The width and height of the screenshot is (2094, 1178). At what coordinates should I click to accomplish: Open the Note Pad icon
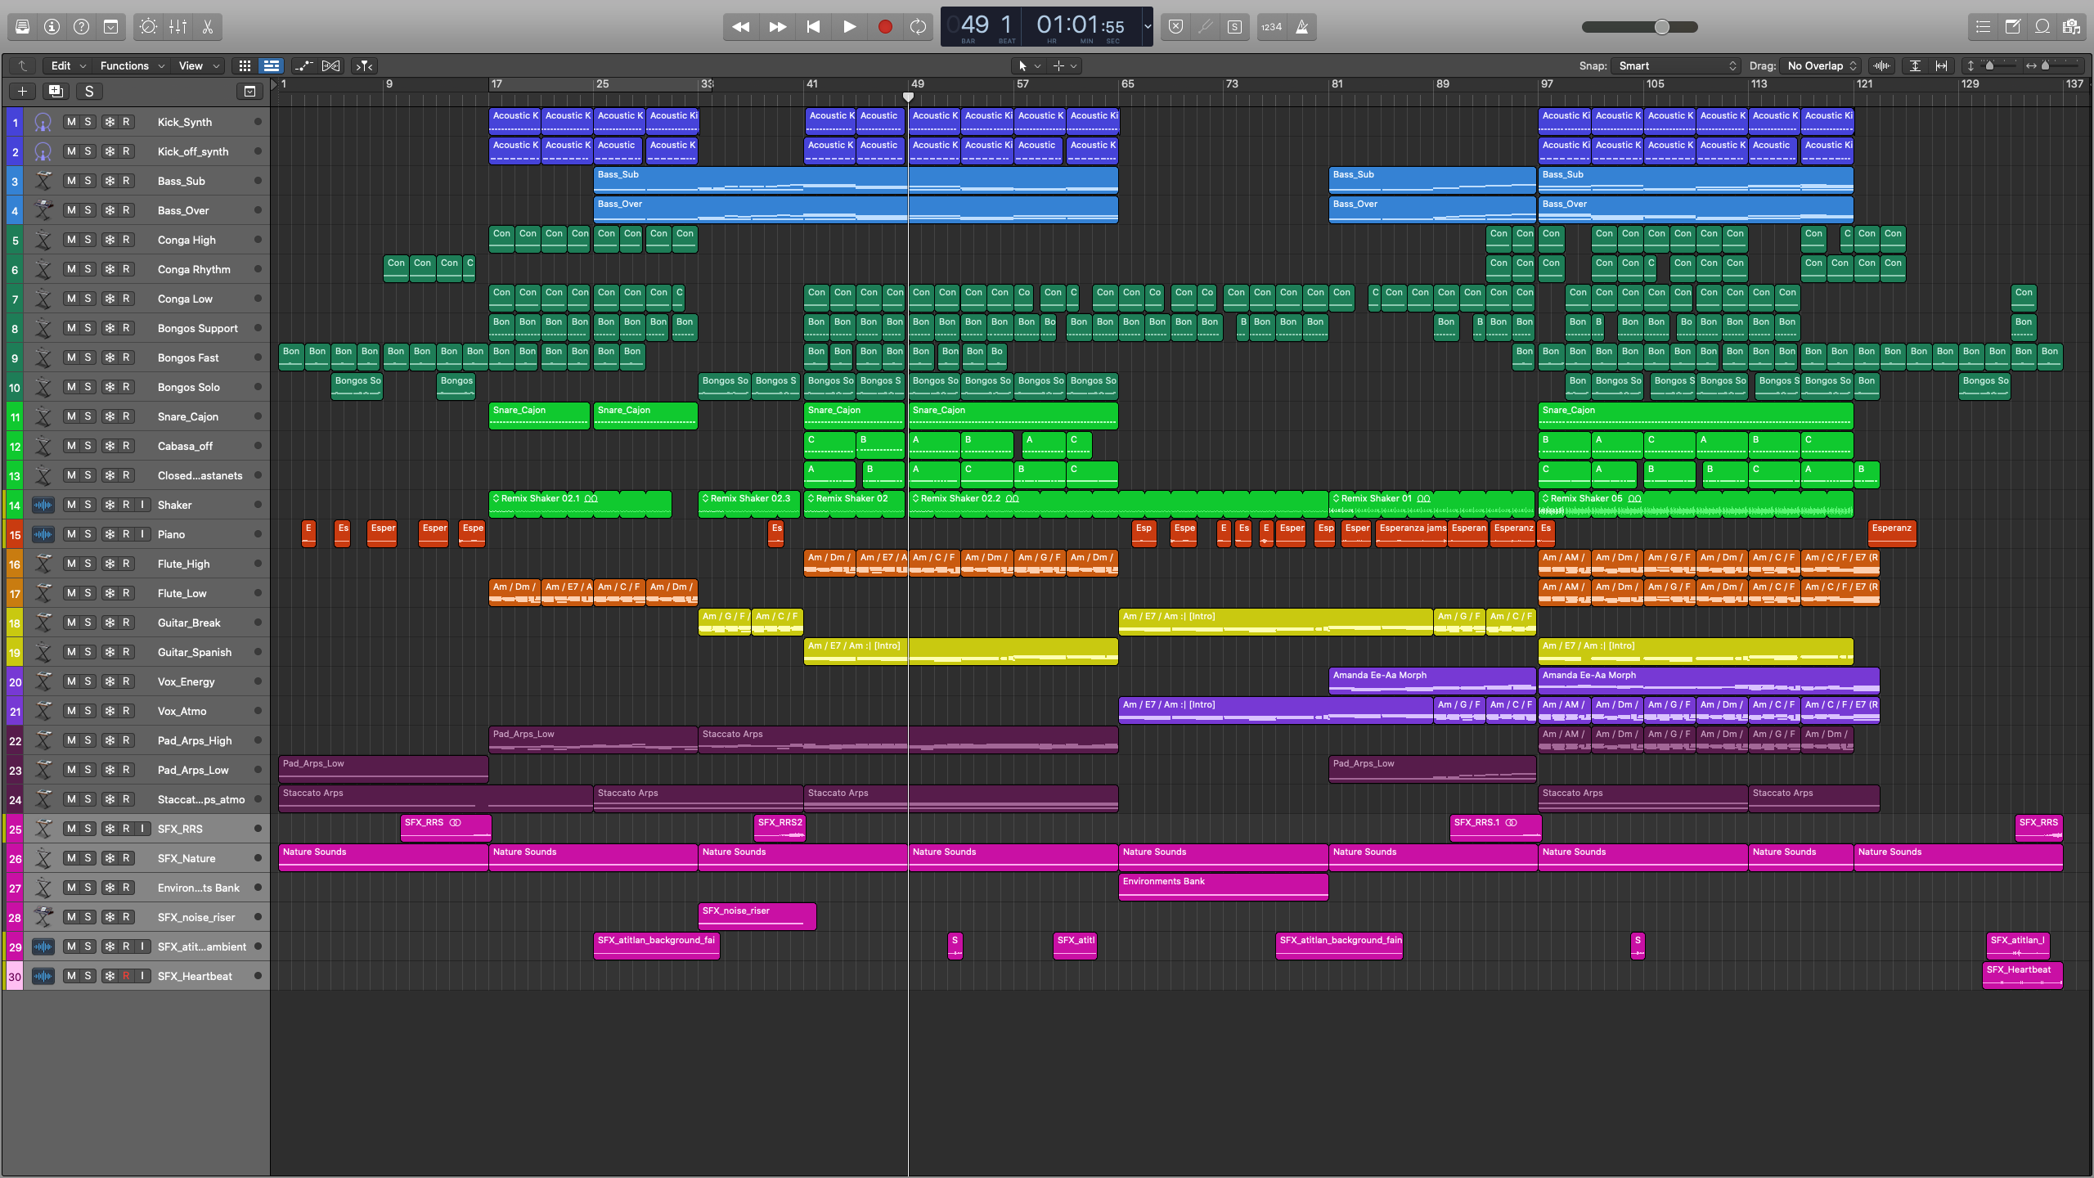(x=2013, y=27)
